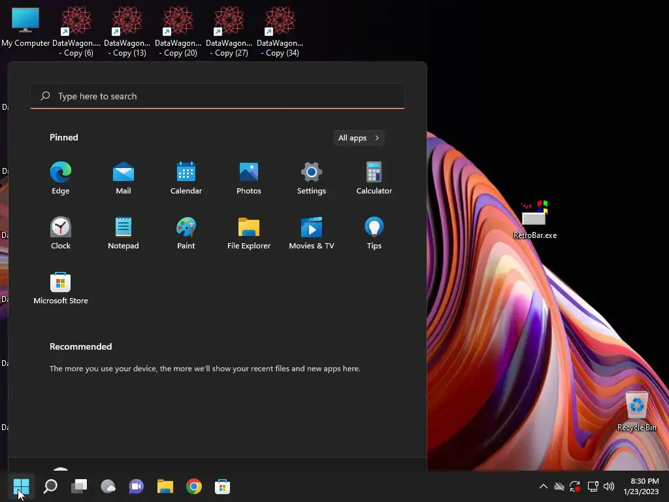Select the RetroBar.exe desktop icon
Screen dimensions: 669x502
[534, 220]
